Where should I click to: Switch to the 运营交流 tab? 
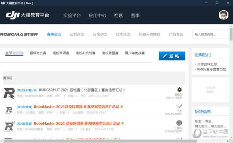[77, 34]
